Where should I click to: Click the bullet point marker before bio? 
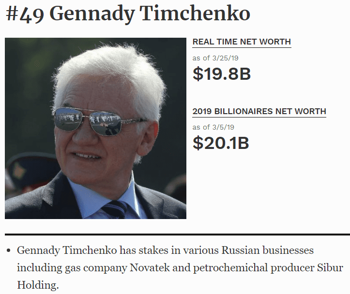pyautogui.click(x=9, y=250)
